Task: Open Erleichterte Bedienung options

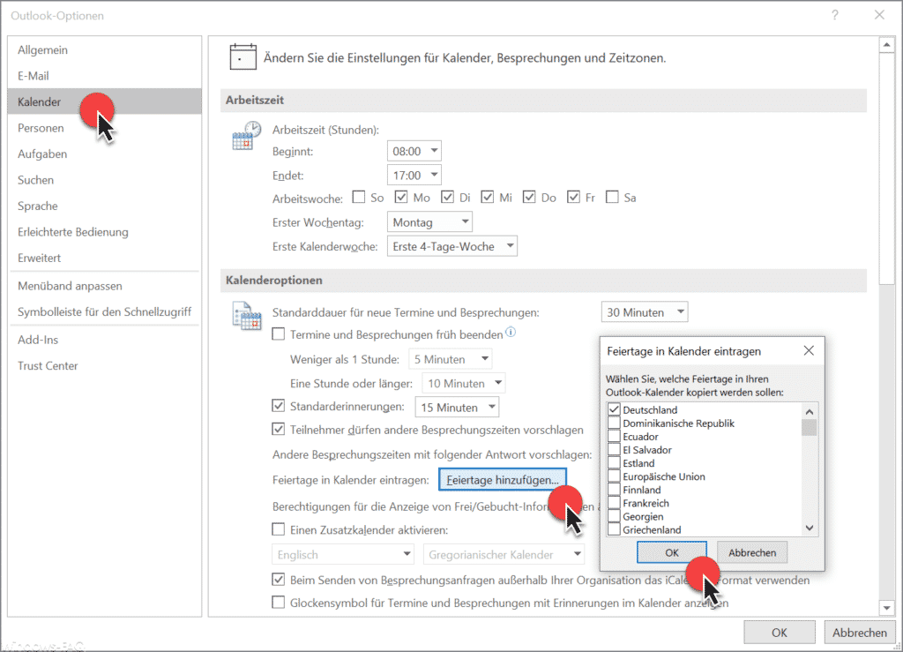Action: point(105,231)
